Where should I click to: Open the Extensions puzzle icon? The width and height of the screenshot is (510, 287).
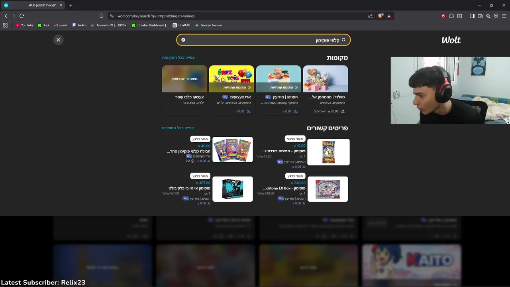[451, 16]
